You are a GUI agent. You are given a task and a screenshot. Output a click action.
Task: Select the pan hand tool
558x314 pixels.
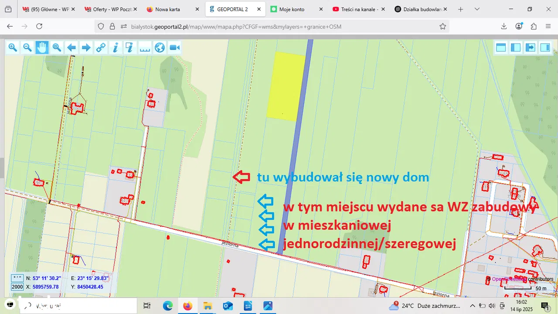click(42, 48)
